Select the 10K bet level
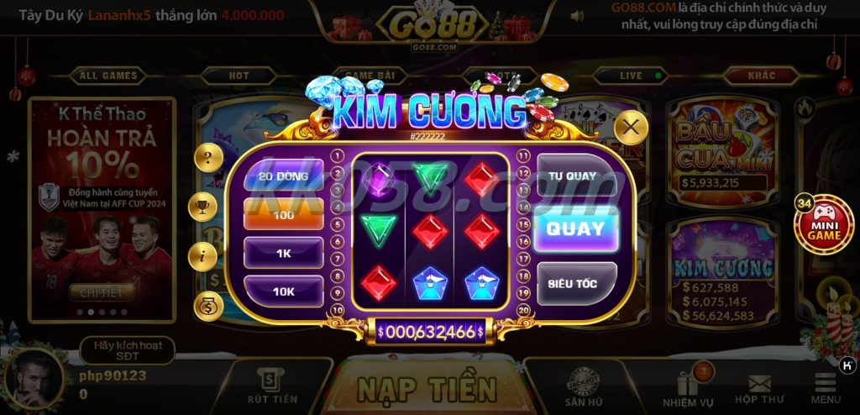 [284, 292]
